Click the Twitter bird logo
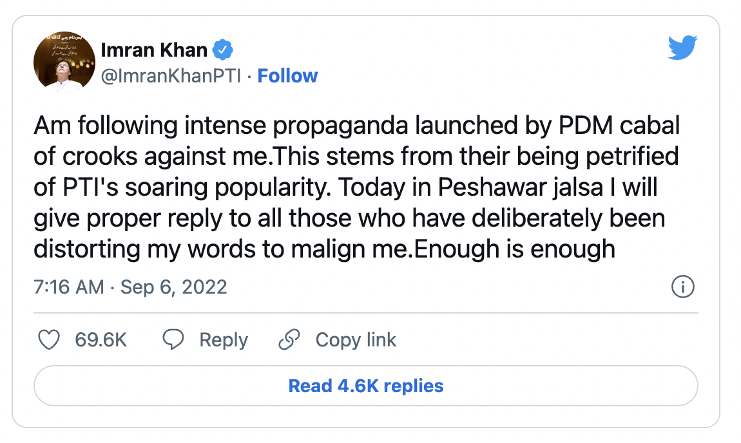 coord(682,47)
